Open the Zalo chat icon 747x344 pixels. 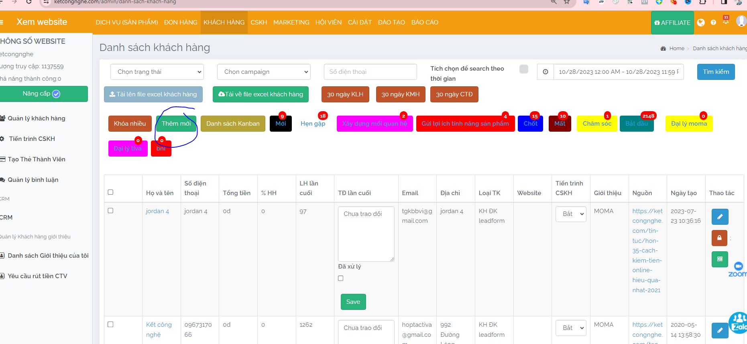pos(738,323)
